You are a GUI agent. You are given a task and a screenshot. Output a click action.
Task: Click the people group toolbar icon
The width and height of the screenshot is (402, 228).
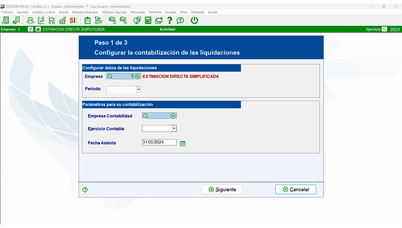(30, 20)
